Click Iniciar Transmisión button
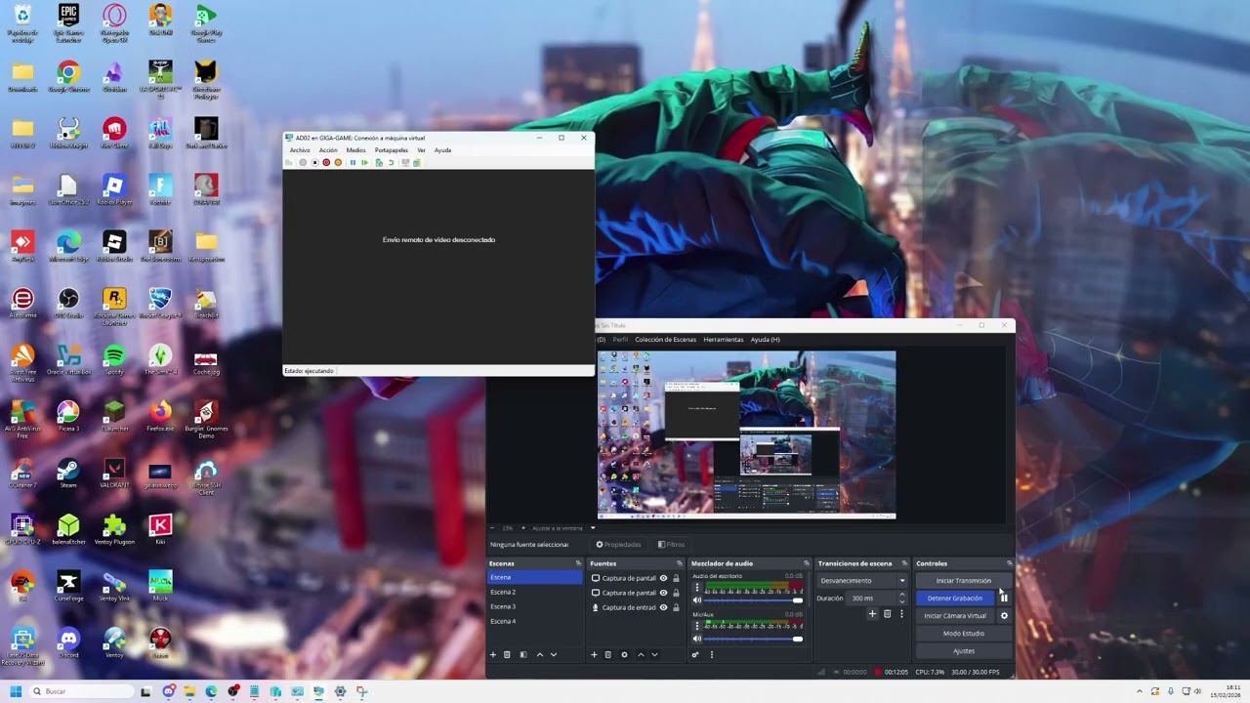The width and height of the screenshot is (1250, 703). (963, 580)
